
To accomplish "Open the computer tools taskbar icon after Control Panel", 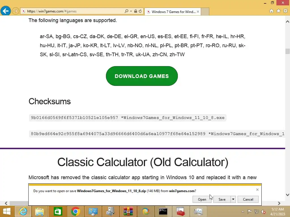I will [x=110, y=211].
